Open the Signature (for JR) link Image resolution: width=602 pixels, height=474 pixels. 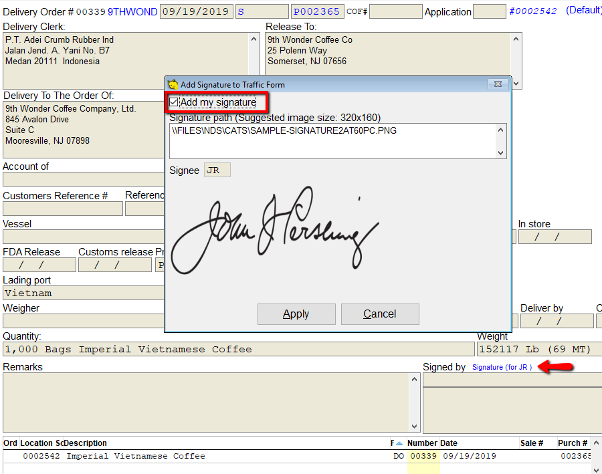[x=502, y=367]
